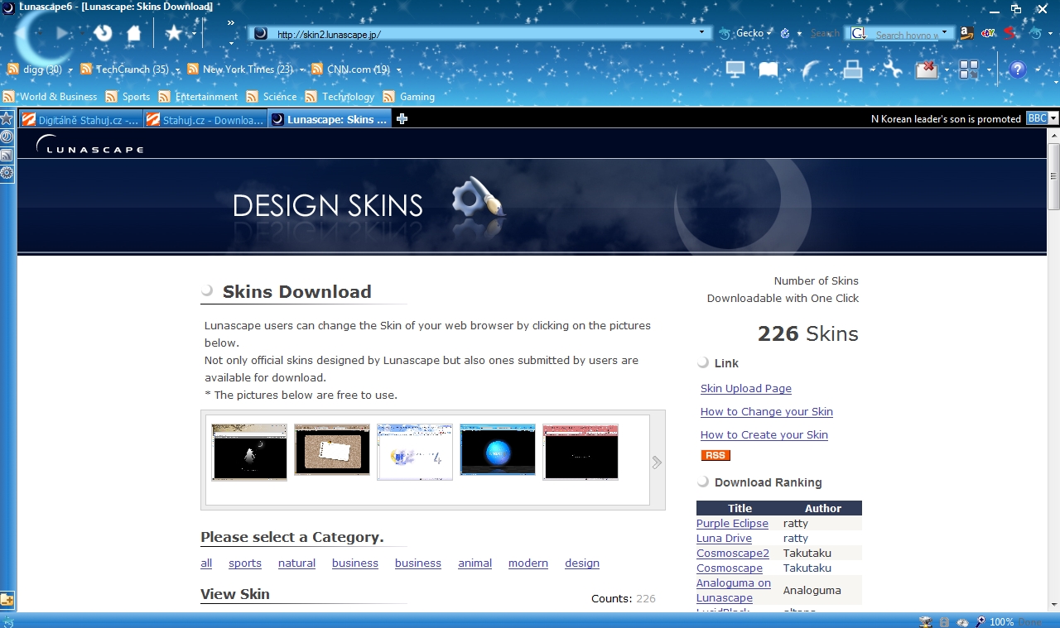Click the orange RSS badge on page

pyautogui.click(x=715, y=455)
